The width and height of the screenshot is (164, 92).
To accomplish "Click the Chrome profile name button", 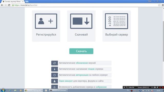I will [150, 1].
